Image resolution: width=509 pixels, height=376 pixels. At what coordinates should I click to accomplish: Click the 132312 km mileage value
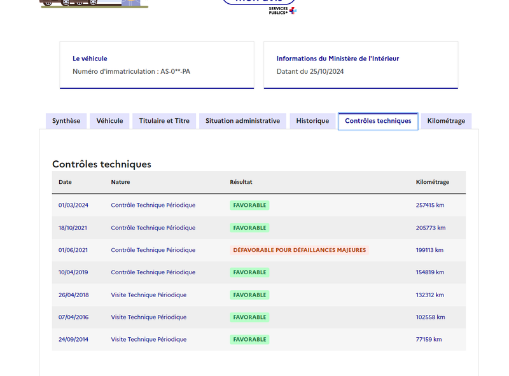point(430,295)
